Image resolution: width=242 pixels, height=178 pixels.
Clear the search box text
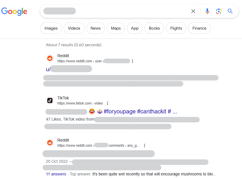(x=193, y=11)
